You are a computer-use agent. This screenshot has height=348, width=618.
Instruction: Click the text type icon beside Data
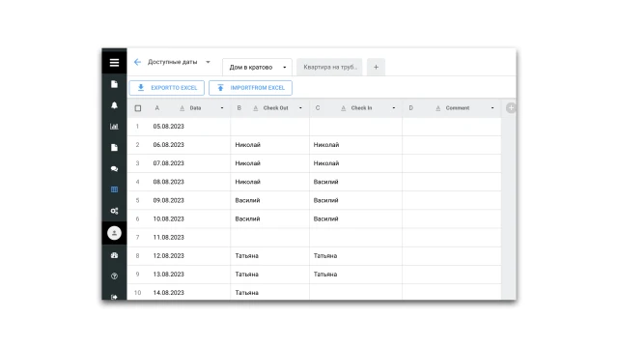coord(182,108)
